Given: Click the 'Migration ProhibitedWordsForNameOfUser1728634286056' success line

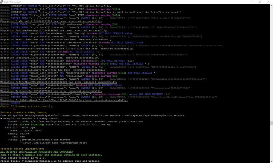Looking at the screenshot, I should point(64,100).
